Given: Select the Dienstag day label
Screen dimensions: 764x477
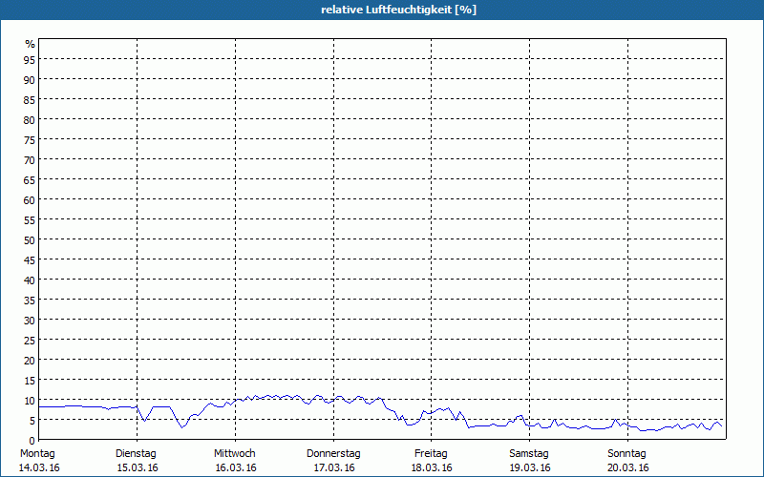Looking at the screenshot, I should click(x=136, y=453).
